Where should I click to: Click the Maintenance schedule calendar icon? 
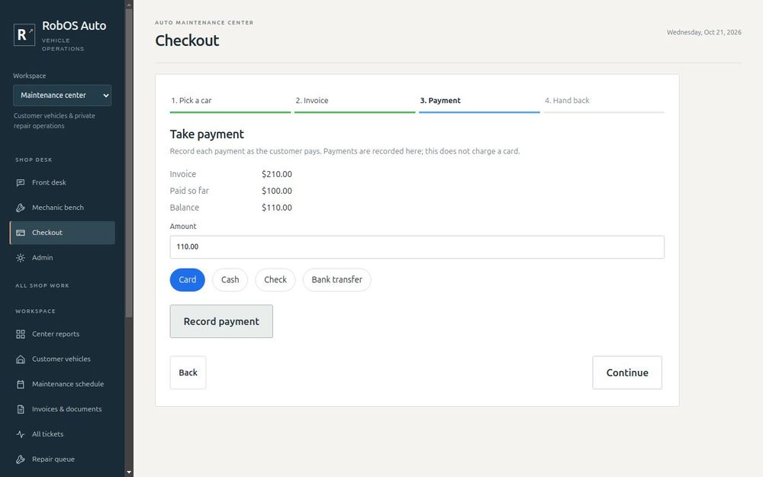pos(21,385)
